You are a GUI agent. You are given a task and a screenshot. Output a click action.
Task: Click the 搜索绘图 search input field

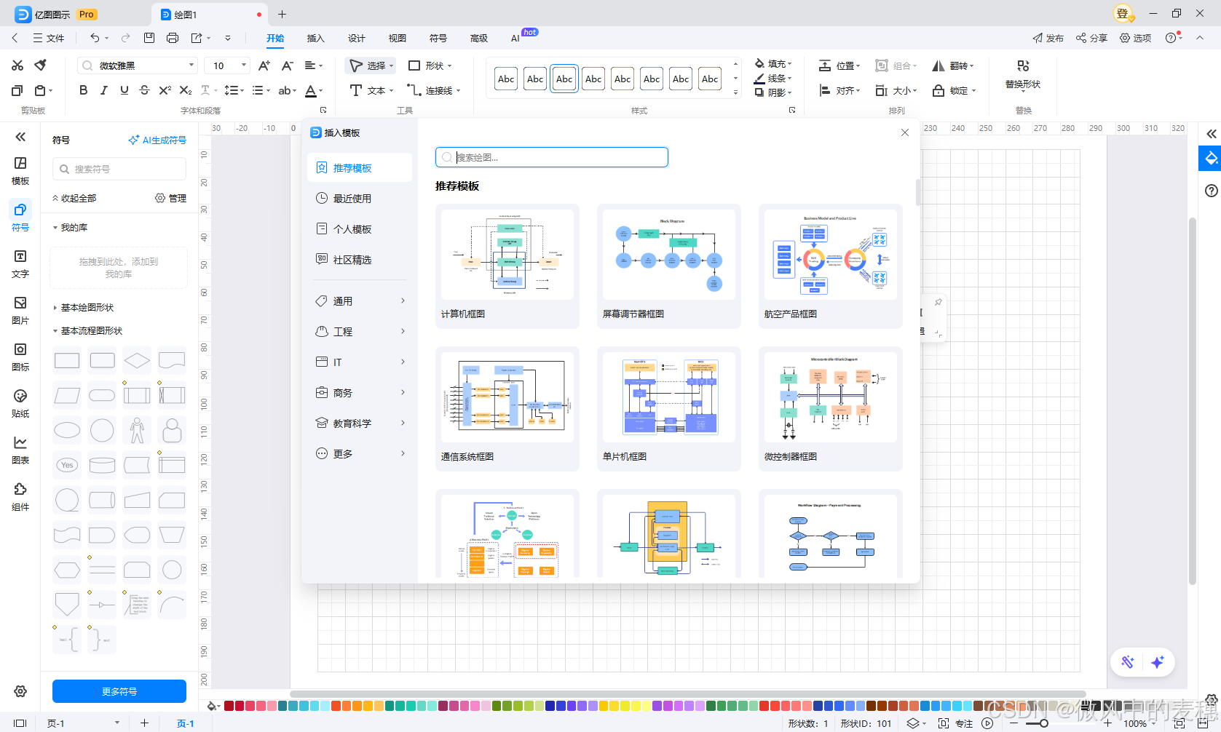coord(551,156)
